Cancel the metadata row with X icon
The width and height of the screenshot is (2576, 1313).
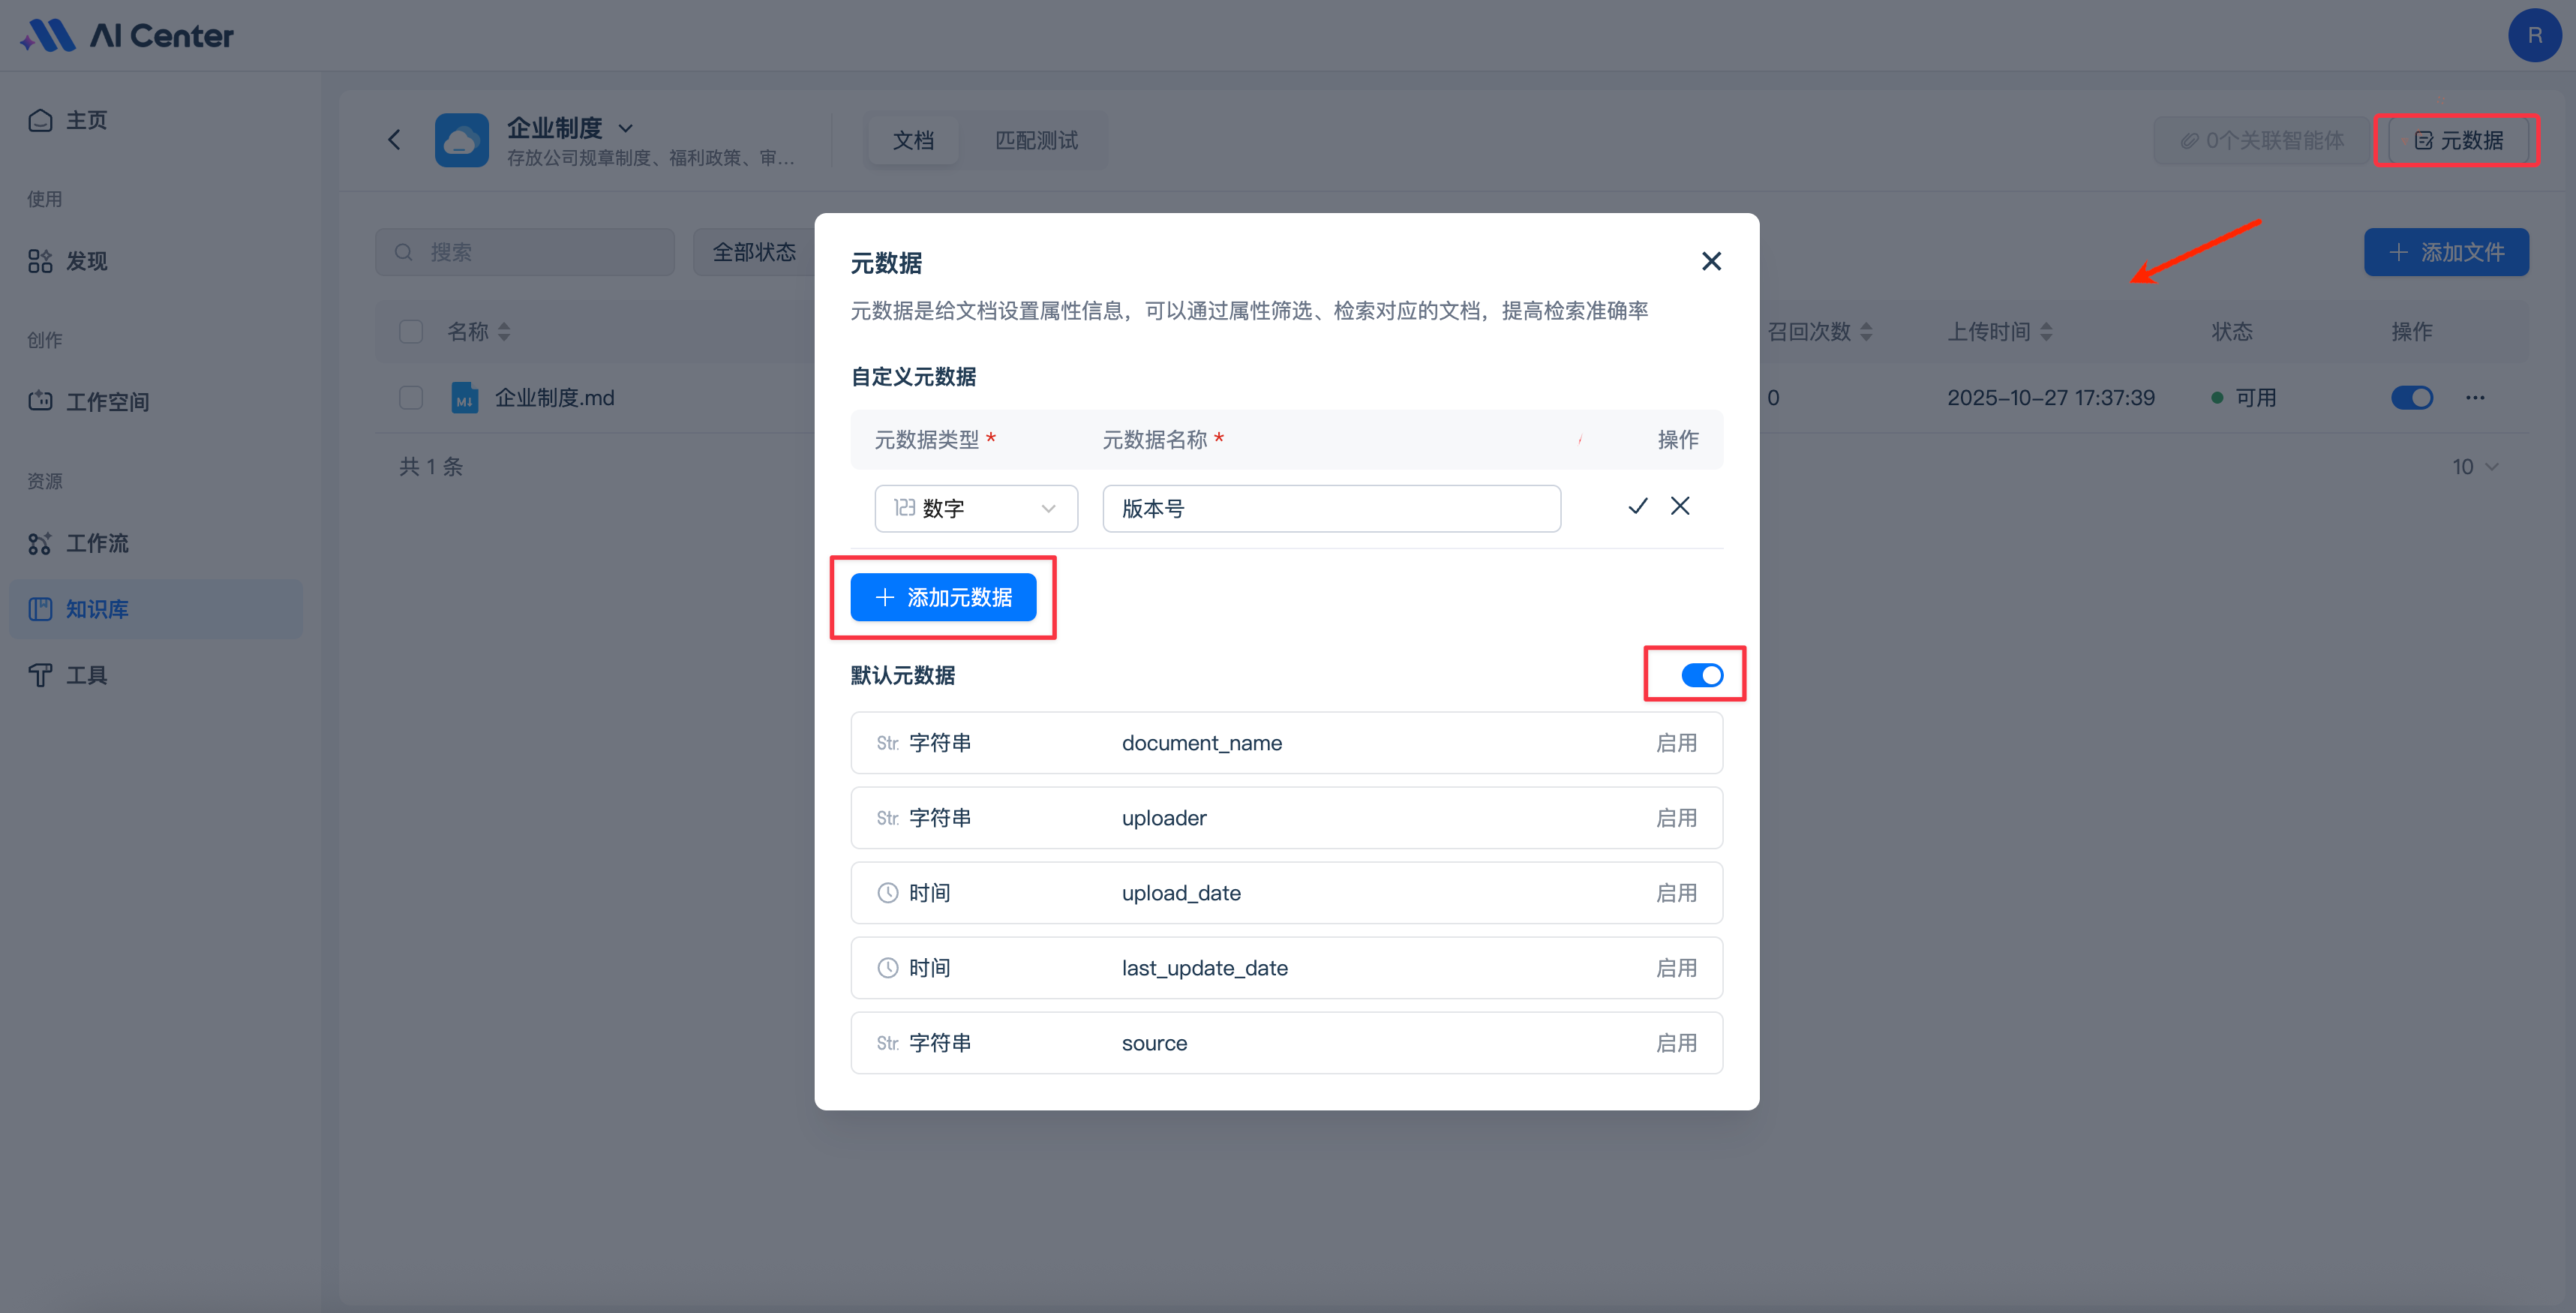(x=1680, y=506)
